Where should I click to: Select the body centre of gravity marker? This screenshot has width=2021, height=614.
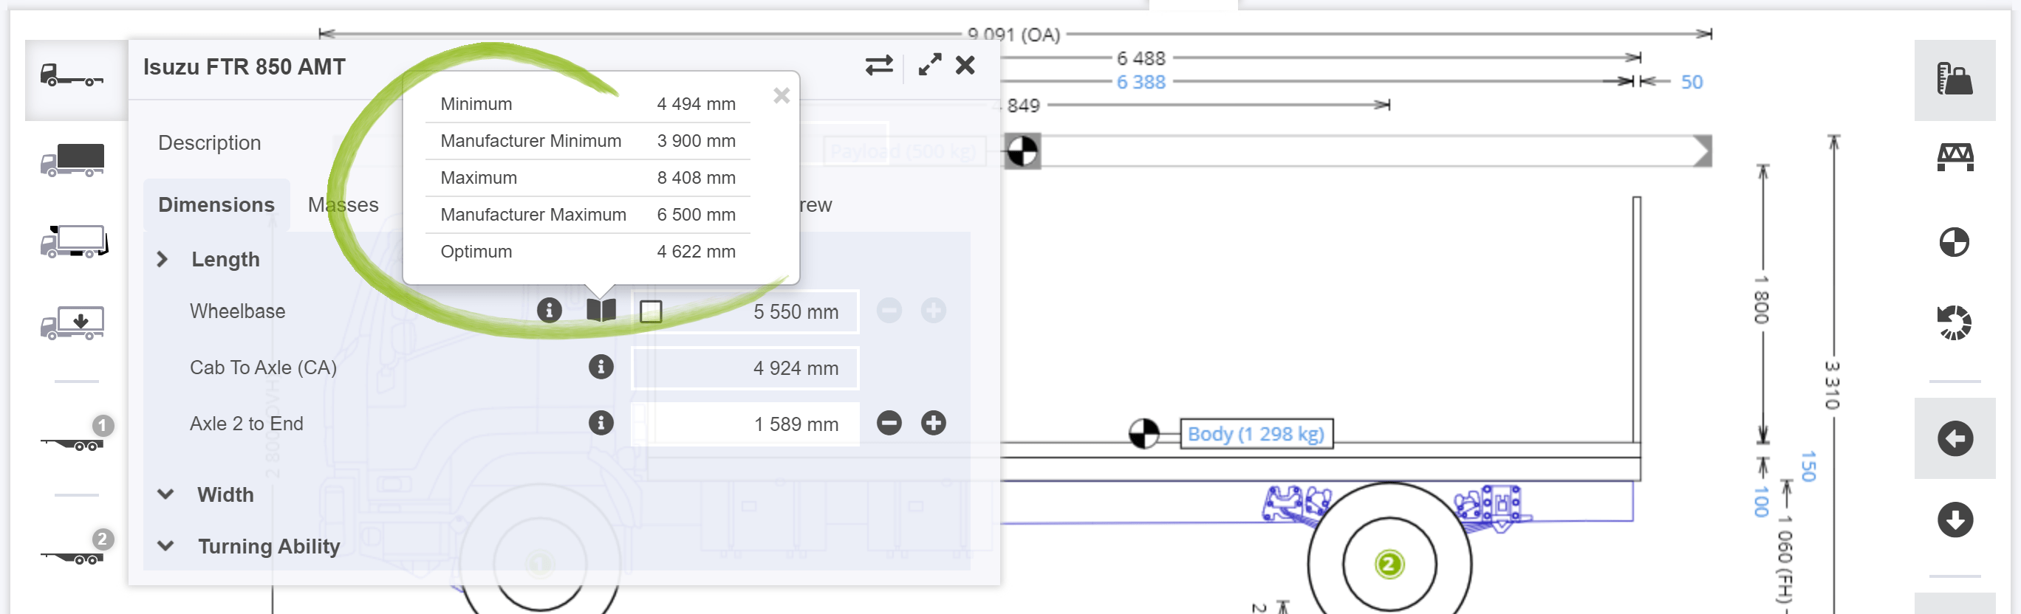pyautogui.click(x=1143, y=433)
